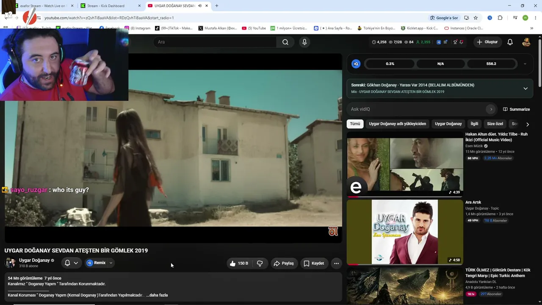Click the YouTube search magnifier button
This screenshot has height=305, width=542.
pos(285,42)
